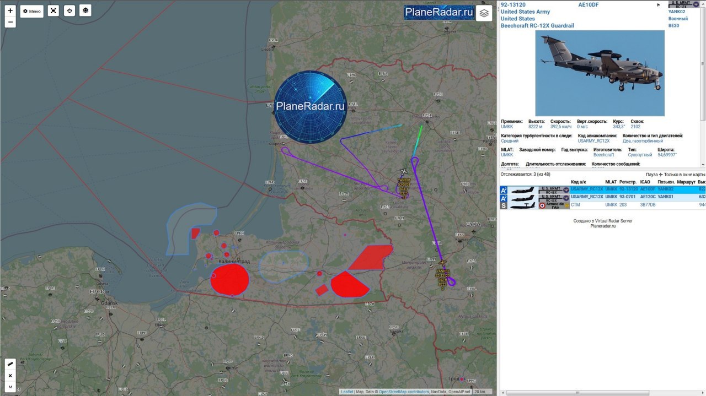The width and height of the screenshot is (706, 396).
Task: Click ICAO AE120C in YANK01 row
Action: tap(648, 197)
